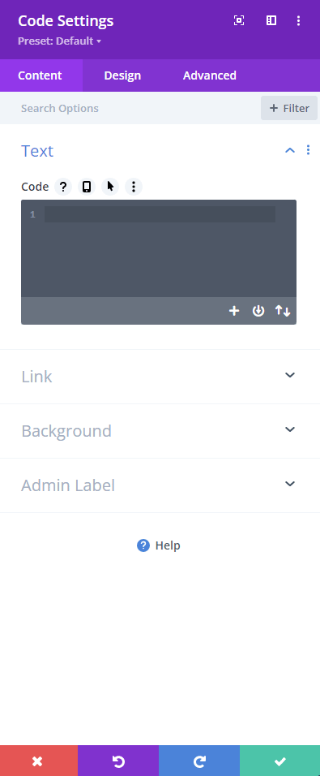320x776 pixels.
Task: Expand the Link section
Action: pyautogui.click(x=160, y=377)
